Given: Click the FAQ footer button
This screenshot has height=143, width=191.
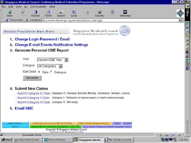Looking at the screenshot, I should coord(117,123).
